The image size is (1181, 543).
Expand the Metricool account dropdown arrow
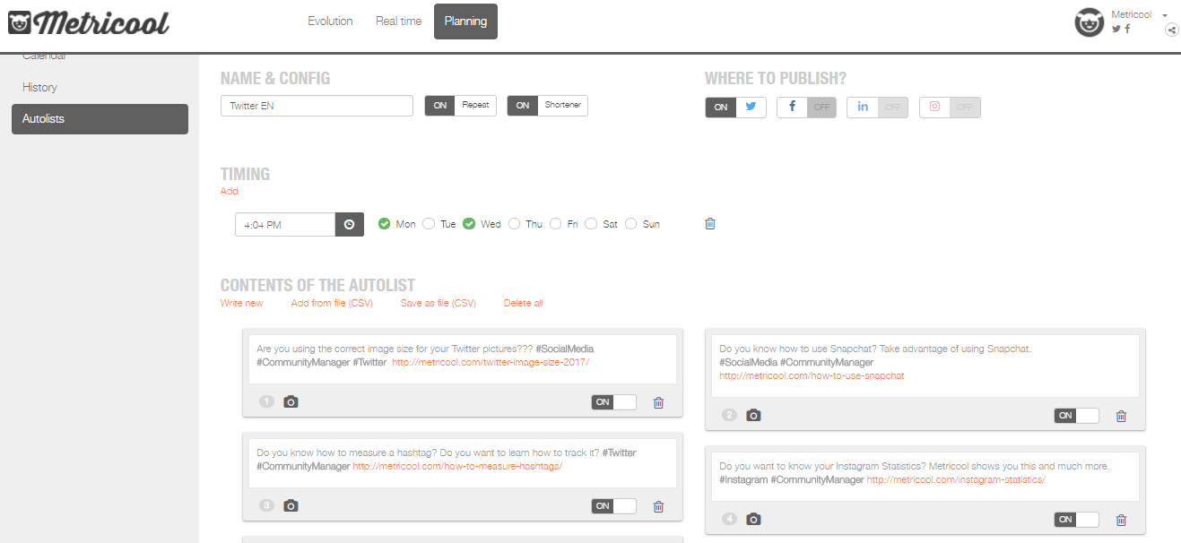(x=1164, y=15)
